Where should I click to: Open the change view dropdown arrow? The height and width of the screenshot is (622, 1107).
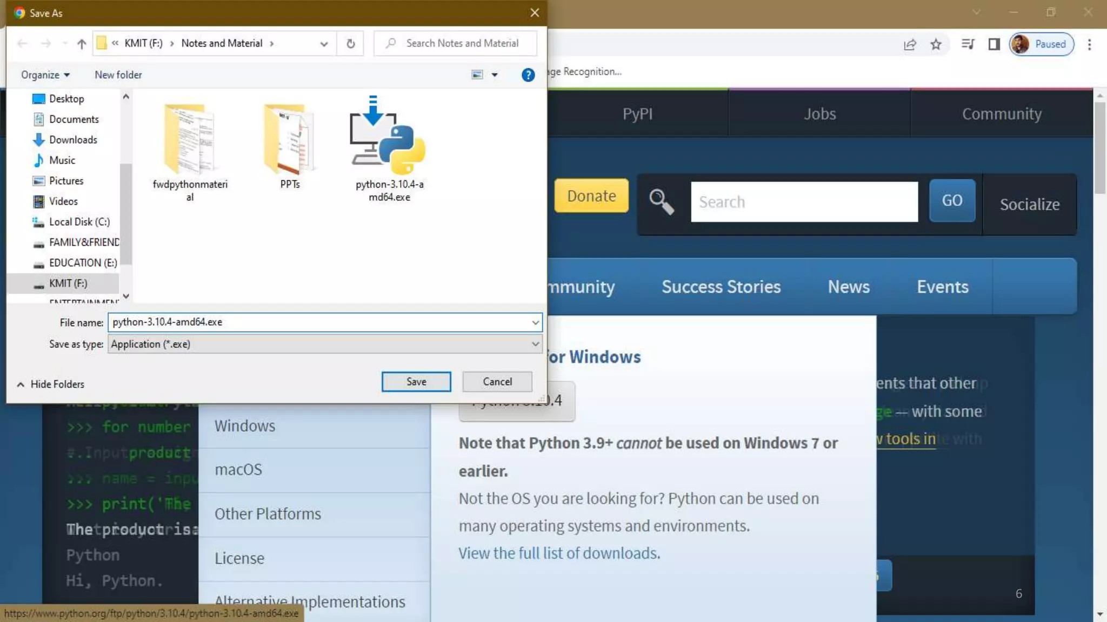point(494,75)
